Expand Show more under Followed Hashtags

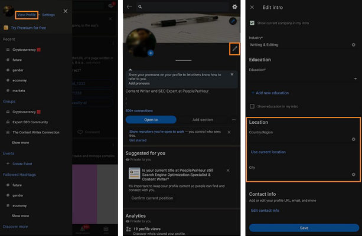(20, 216)
